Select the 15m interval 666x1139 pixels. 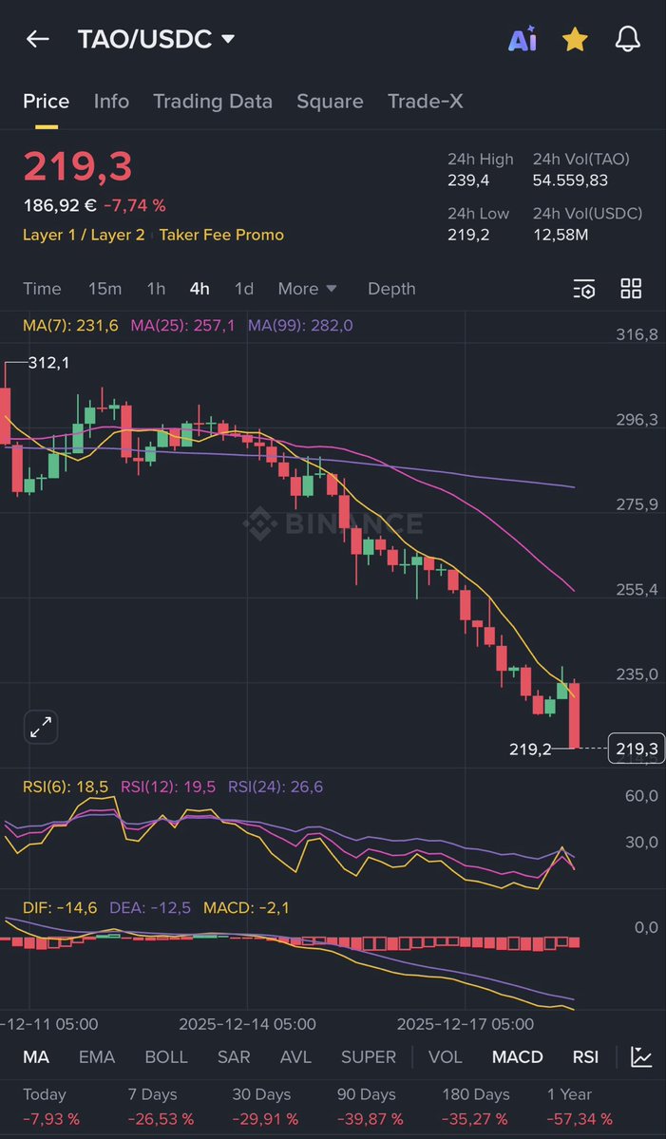point(105,289)
